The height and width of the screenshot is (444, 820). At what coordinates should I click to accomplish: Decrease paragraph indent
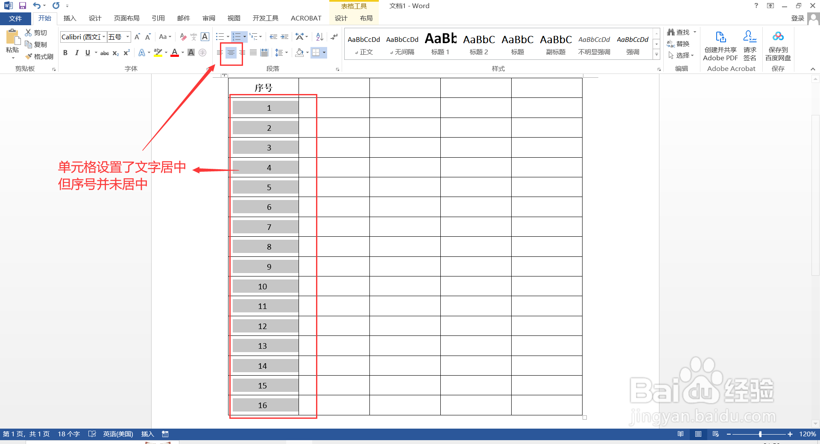tap(273, 37)
